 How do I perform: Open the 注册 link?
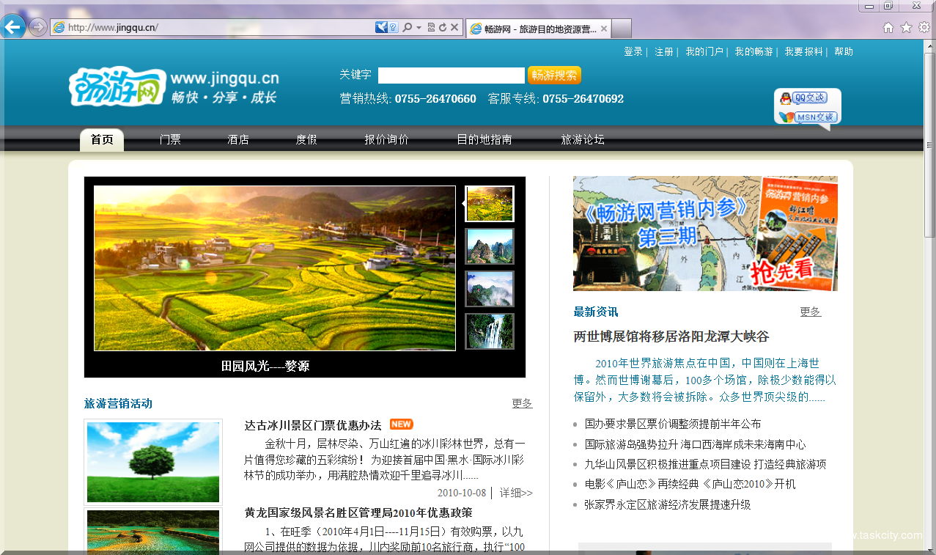click(664, 52)
